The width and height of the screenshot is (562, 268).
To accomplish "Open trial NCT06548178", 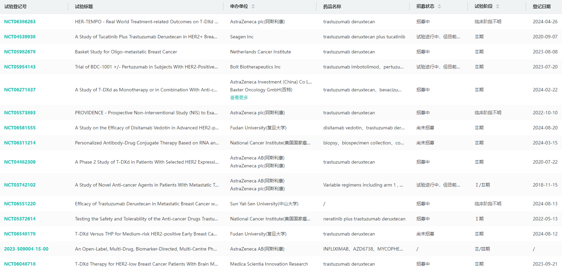I will click(x=20, y=234).
